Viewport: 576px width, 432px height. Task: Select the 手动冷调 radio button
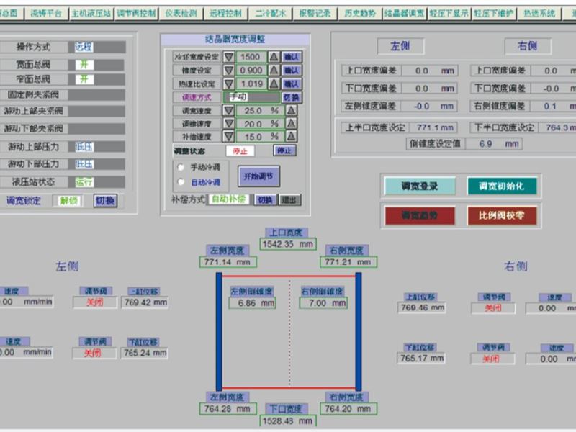tap(181, 167)
